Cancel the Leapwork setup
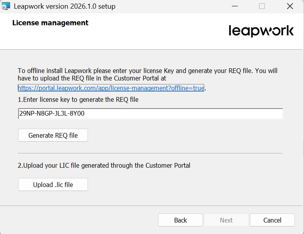This screenshot has width=304, height=234. pos(272,220)
